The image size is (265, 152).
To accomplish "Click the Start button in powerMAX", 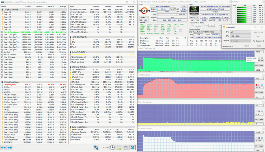I will pos(258,36).
